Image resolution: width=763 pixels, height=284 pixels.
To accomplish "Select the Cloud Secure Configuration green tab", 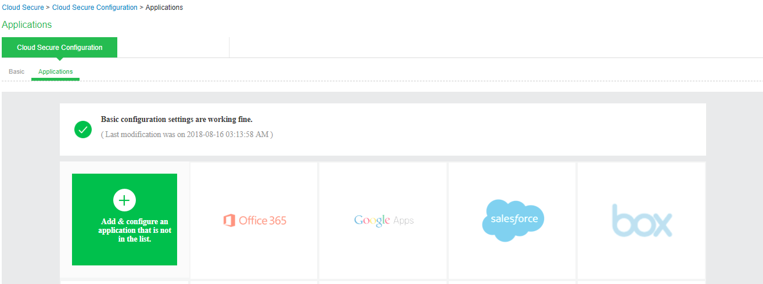I will (x=60, y=48).
